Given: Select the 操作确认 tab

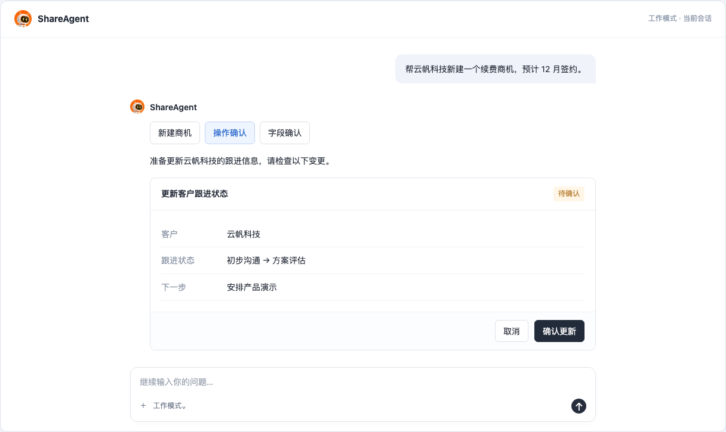Looking at the screenshot, I should click(230, 133).
